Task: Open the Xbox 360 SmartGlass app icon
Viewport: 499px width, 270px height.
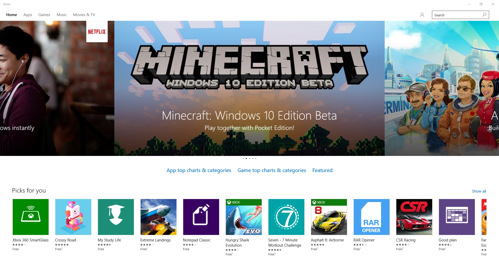Action: [x=31, y=217]
